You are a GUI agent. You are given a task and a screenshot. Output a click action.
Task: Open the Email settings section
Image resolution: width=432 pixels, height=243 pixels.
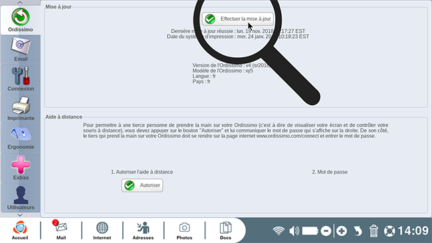click(21, 50)
